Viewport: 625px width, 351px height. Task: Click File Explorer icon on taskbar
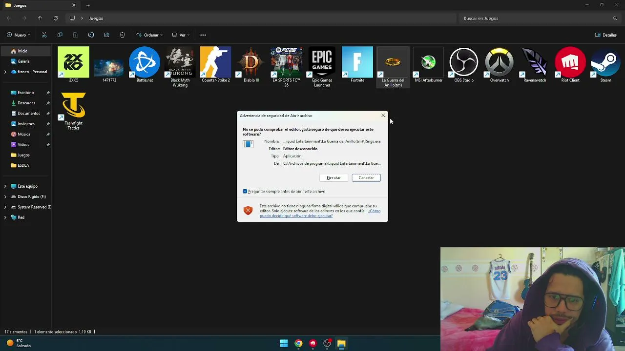341,343
